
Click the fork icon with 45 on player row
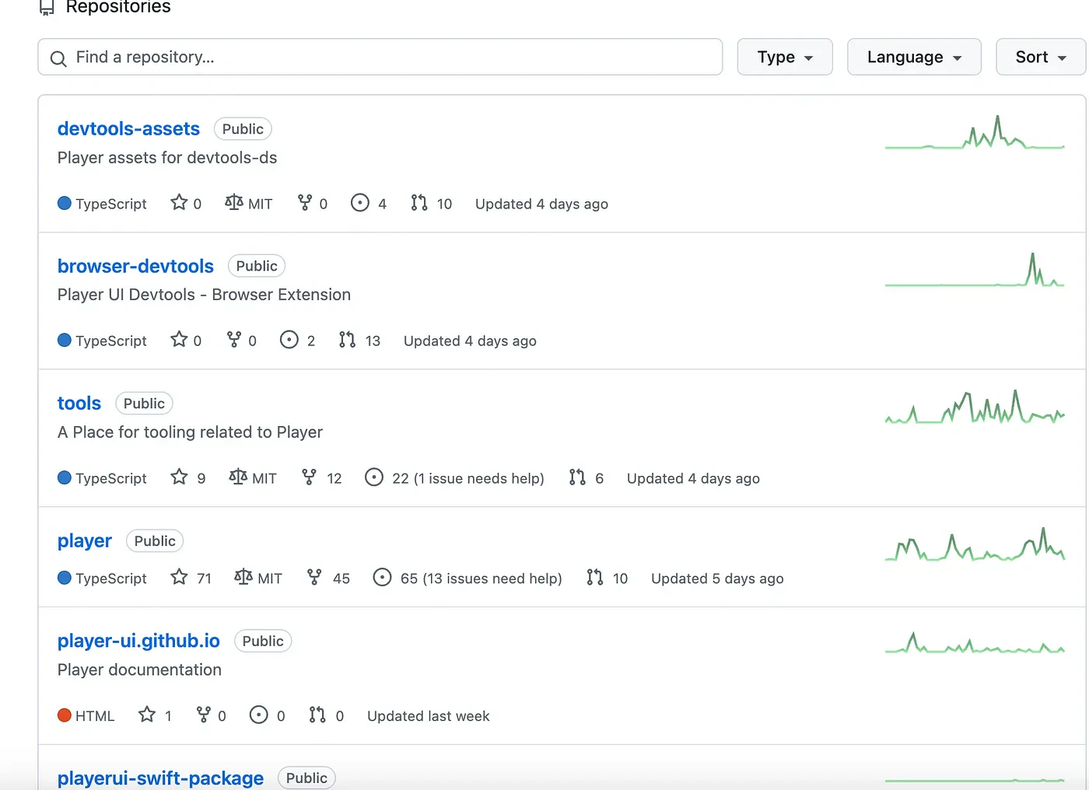coord(314,577)
